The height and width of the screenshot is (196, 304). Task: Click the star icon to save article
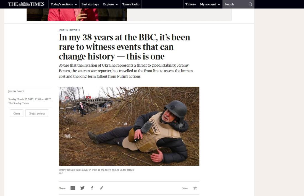[195, 188]
